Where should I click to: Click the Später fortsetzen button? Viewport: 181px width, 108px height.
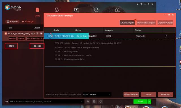131,94
